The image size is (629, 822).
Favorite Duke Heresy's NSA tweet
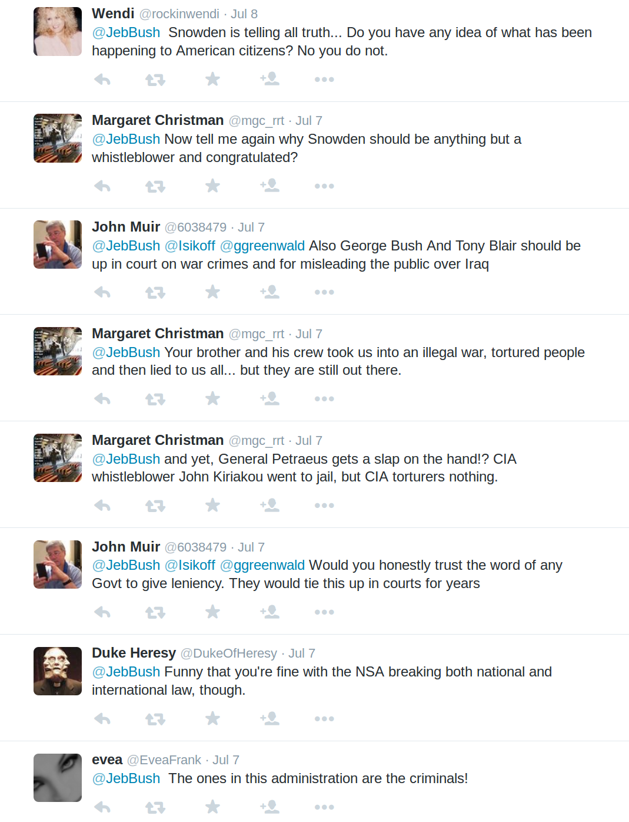[212, 719]
